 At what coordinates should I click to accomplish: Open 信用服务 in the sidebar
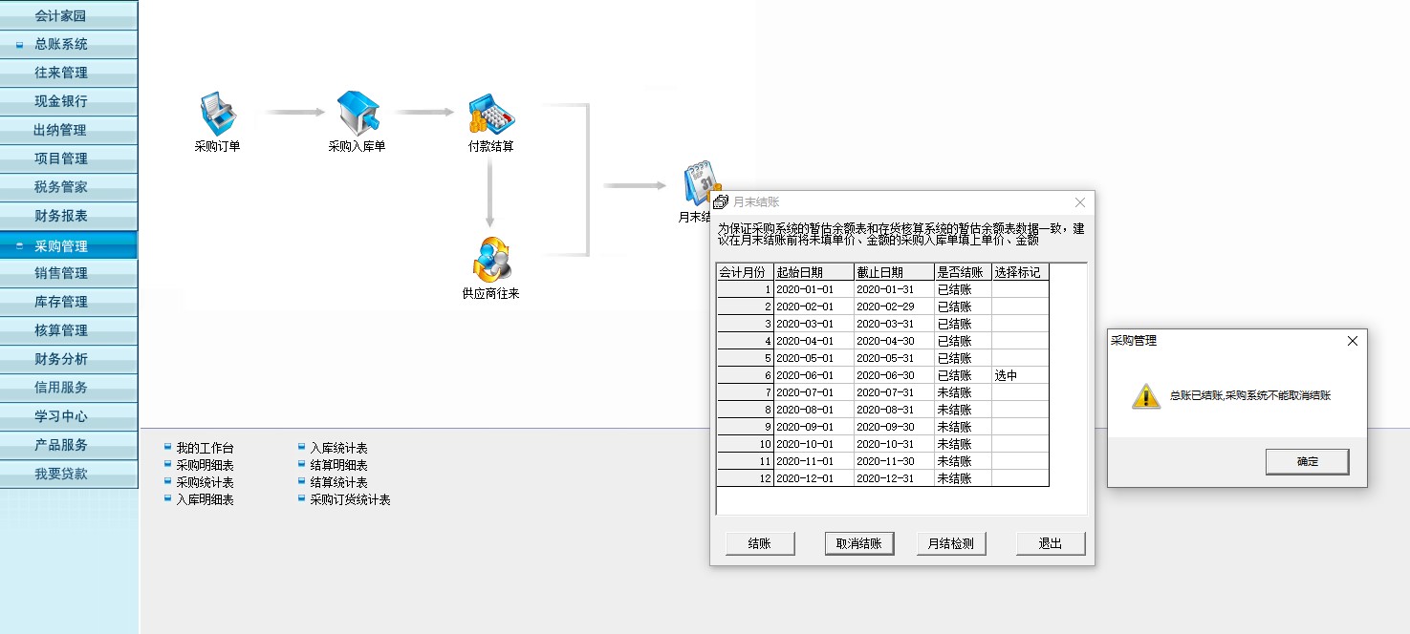69,388
